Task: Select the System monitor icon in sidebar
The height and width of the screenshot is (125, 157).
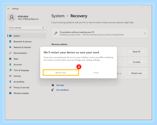Action: point(10,36)
